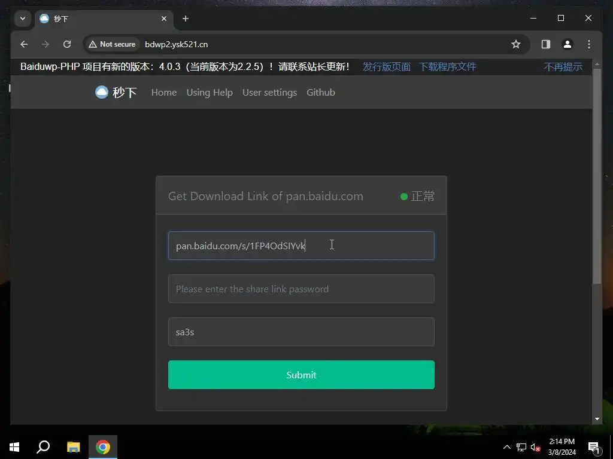This screenshot has width=613, height=459.
Task: Click the address bar URL bdwp2.ysk521.cn
Action: pyautogui.click(x=177, y=44)
